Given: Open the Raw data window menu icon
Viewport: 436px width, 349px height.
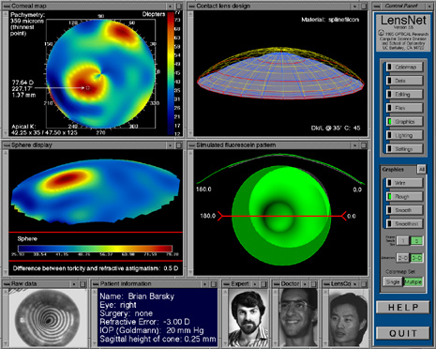Looking at the screenshot, I should tap(7, 284).
